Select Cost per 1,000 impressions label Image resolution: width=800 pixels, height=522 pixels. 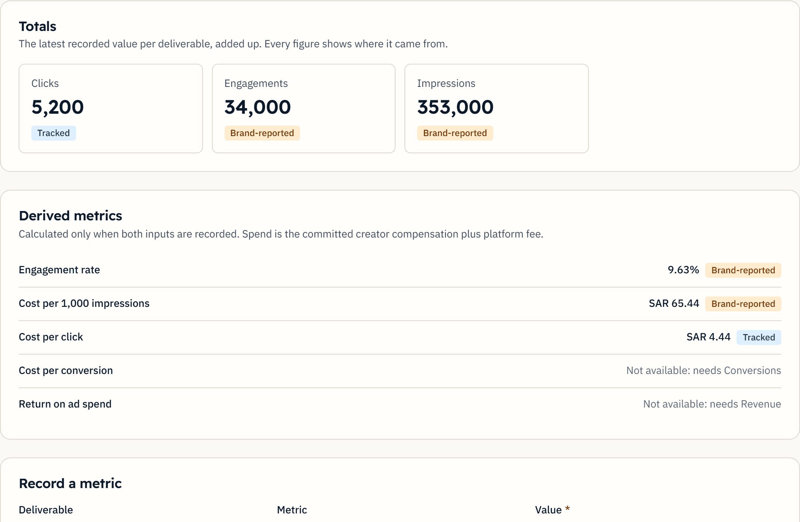click(x=84, y=304)
